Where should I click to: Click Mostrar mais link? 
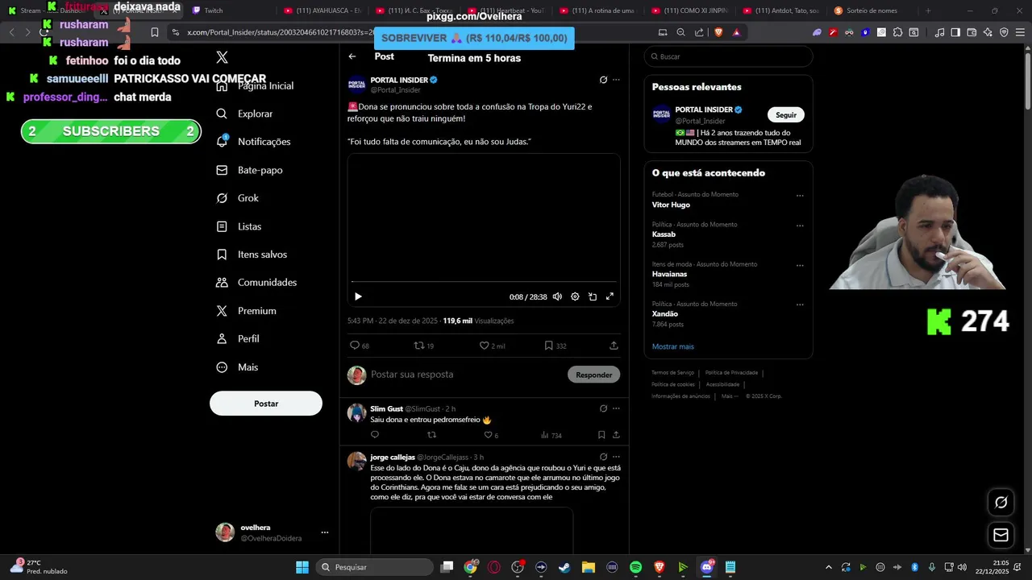tap(673, 346)
